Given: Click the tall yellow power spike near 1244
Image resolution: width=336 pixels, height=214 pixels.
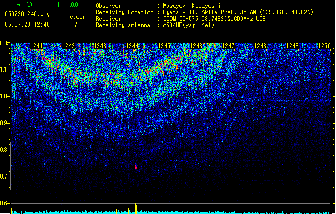Looking at the screenshot, I should coord(136,208).
